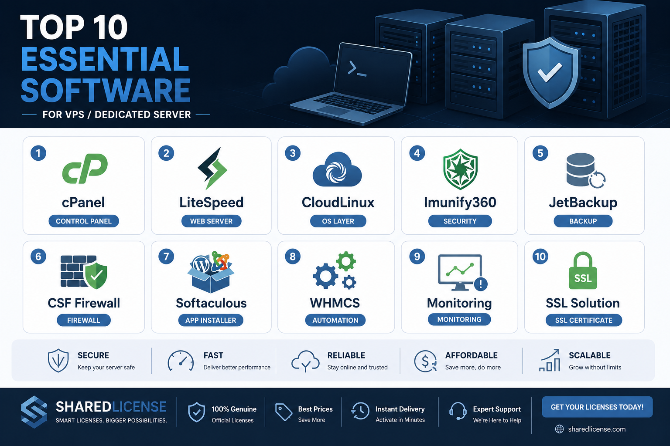Click the green cPanel logo icon

(85, 168)
